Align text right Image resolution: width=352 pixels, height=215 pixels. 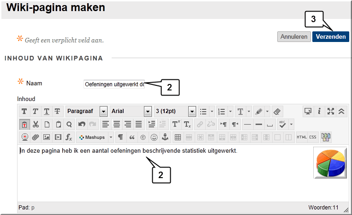pyautogui.click(x=128, y=124)
